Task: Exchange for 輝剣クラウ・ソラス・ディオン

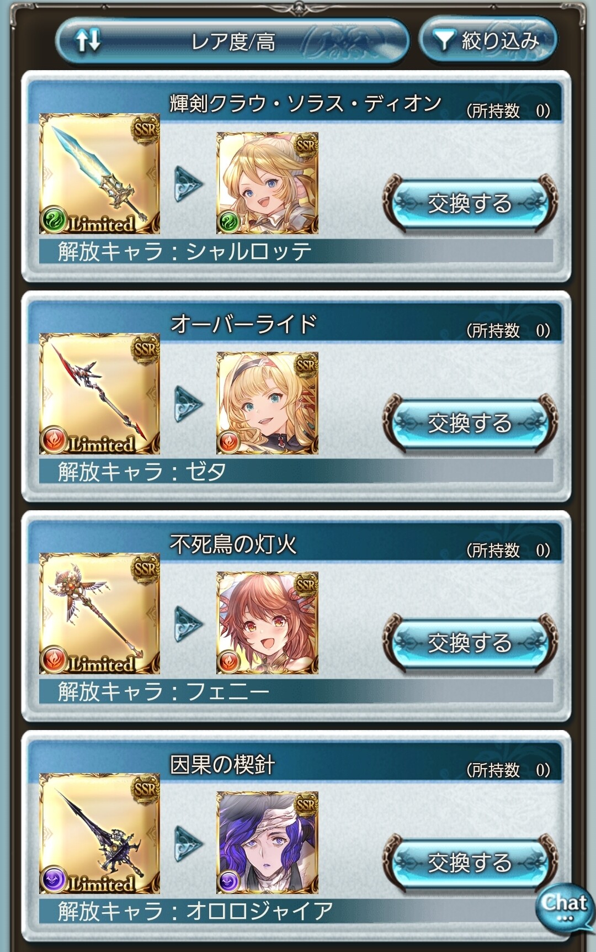Action: pyautogui.click(x=470, y=203)
